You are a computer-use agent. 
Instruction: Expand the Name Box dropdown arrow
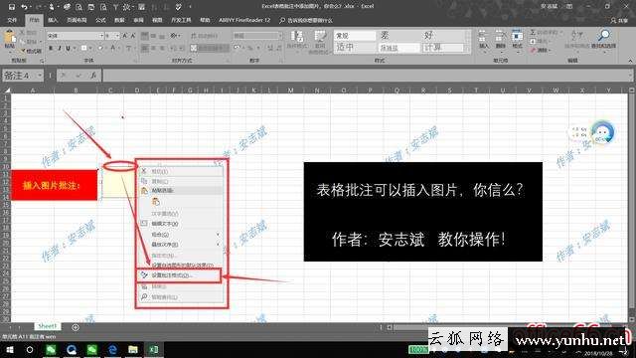click(40, 76)
